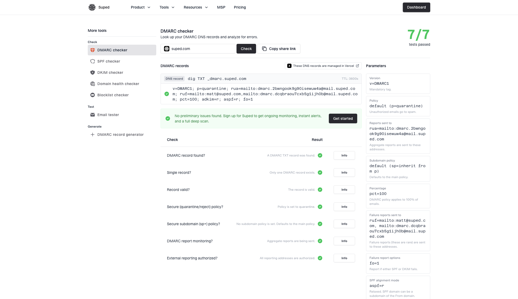Click the v=DMARC1 Version parameter value
Image resolution: width=518 pixels, height=299 pixels.
click(379, 83)
